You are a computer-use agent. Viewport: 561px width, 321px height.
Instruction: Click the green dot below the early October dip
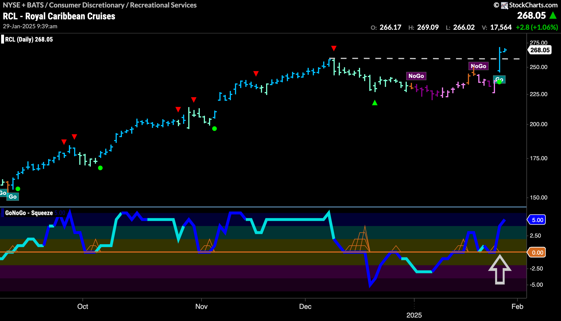(x=100, y=168)
